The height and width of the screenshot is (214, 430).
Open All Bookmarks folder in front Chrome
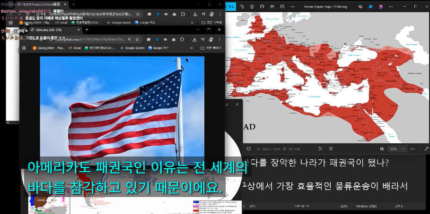211,48
